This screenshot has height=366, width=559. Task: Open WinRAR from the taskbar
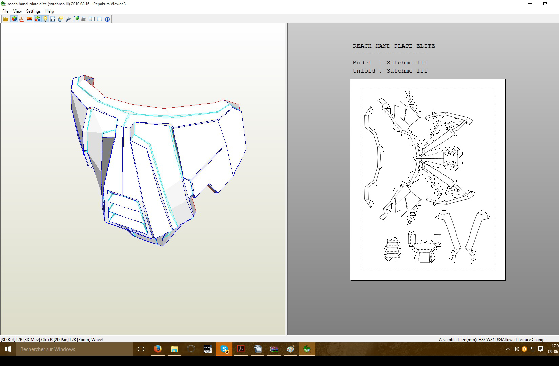(x=274, y=349)
